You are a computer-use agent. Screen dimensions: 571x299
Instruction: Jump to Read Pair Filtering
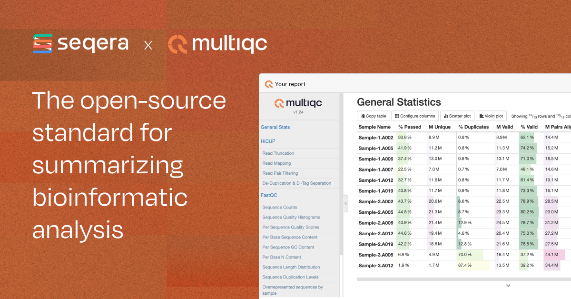(x=280, y=173)
